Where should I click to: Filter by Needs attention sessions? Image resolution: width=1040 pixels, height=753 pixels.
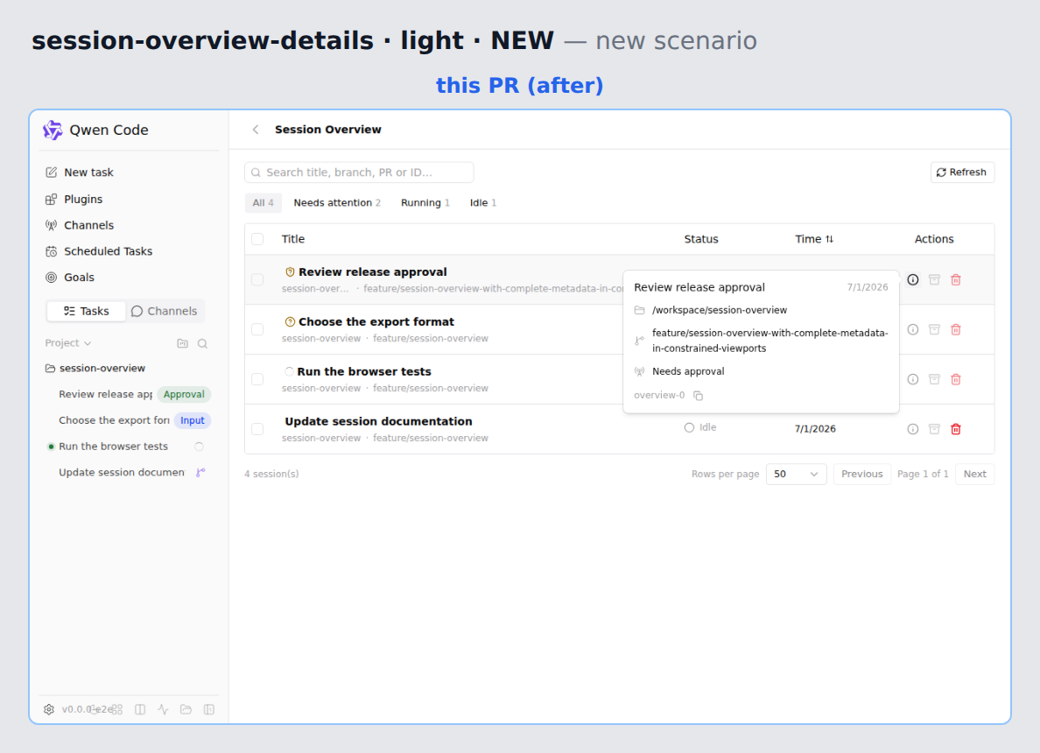pyautogui.click(x=337, y=203)
